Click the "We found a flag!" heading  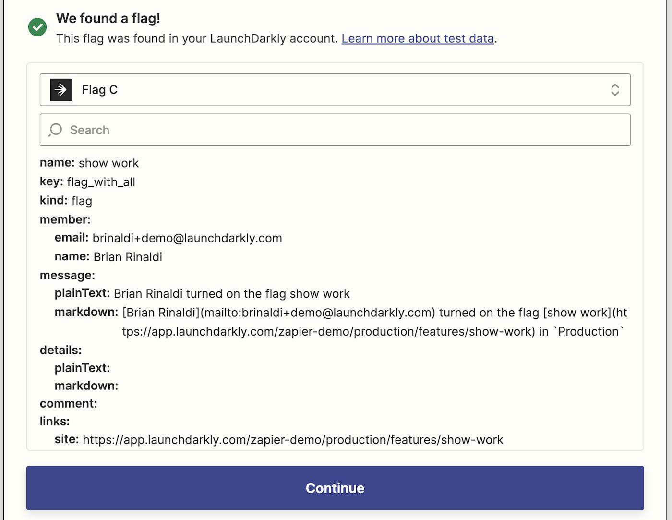pyautogui.click(x=108, y=18)
